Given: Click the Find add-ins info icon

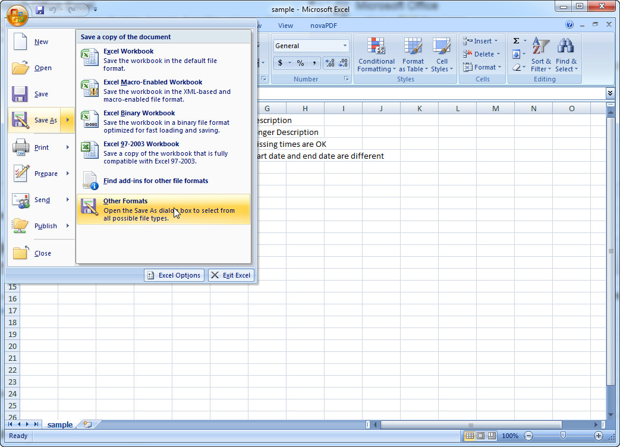Looking at the screenshot, I should point(90,181).
